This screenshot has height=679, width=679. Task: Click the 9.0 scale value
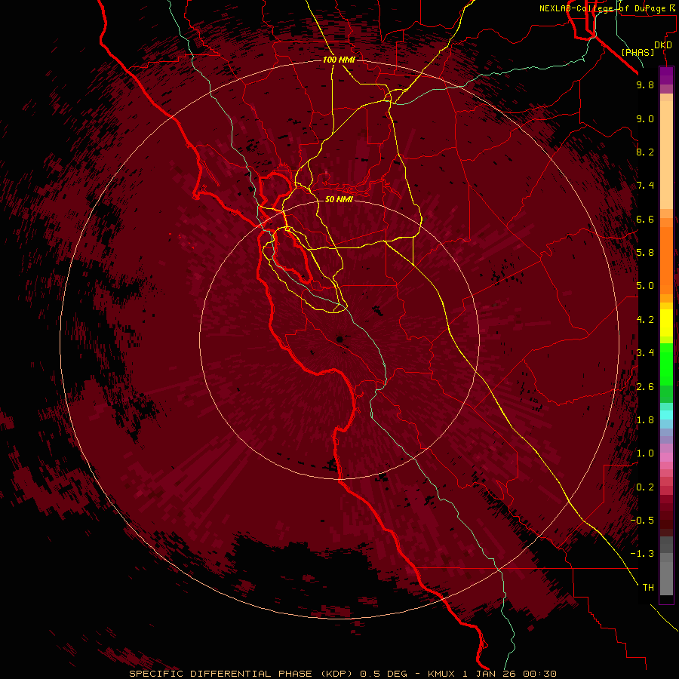645,118
